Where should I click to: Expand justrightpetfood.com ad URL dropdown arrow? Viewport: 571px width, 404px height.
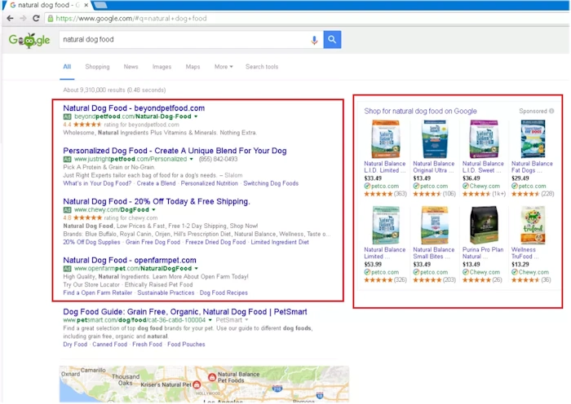(x=191, y=159)
